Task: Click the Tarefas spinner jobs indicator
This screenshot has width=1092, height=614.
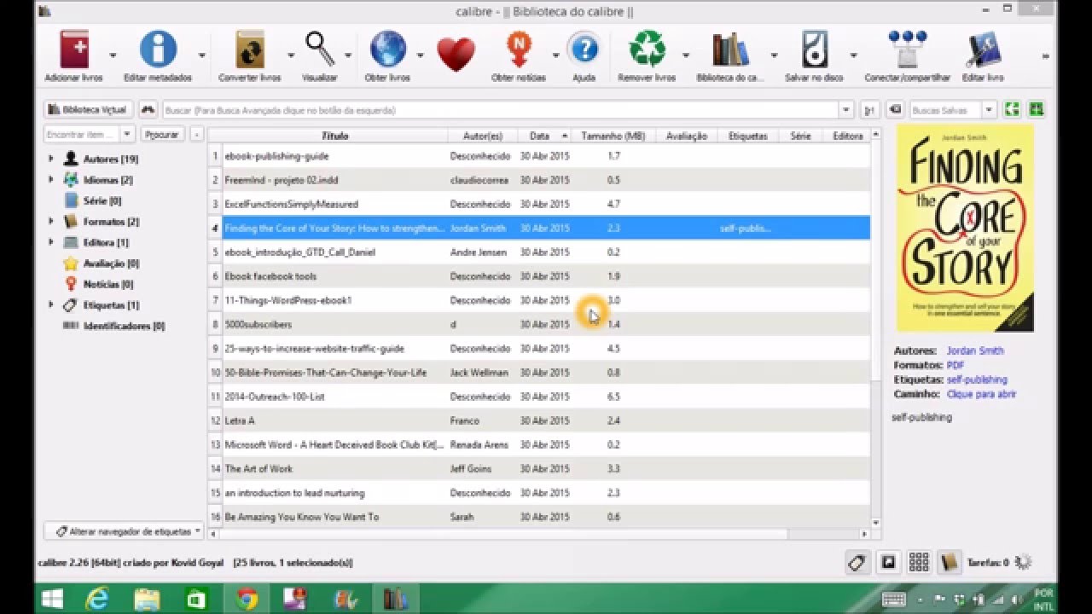Action: point(1024,562)
